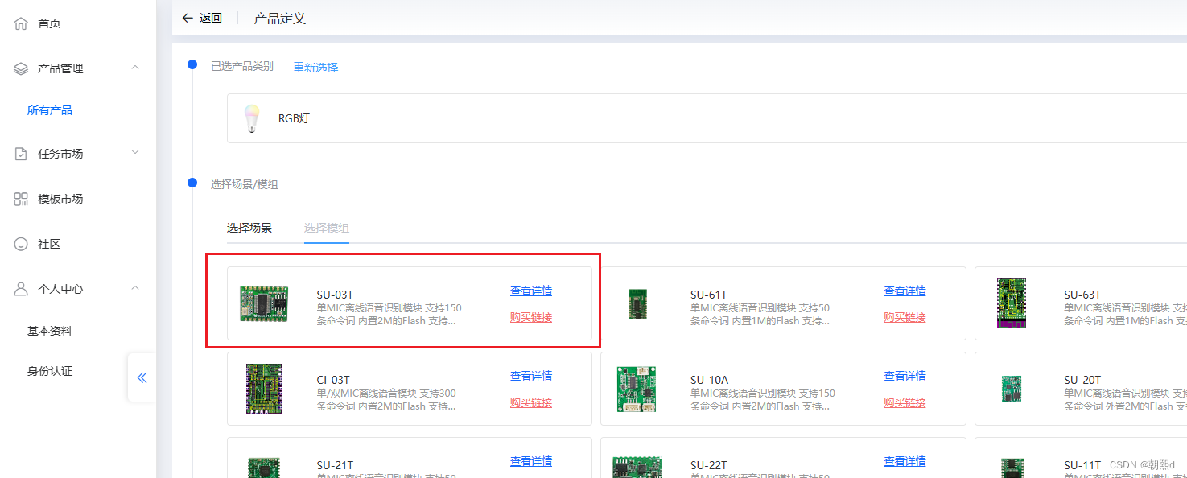
Task: Open 身份认证 in the sidebar
Action: [x=50, y=371]
